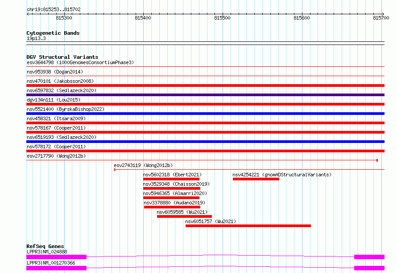Open the LPPR3|NM_024888 gene label

coord(47,252)
